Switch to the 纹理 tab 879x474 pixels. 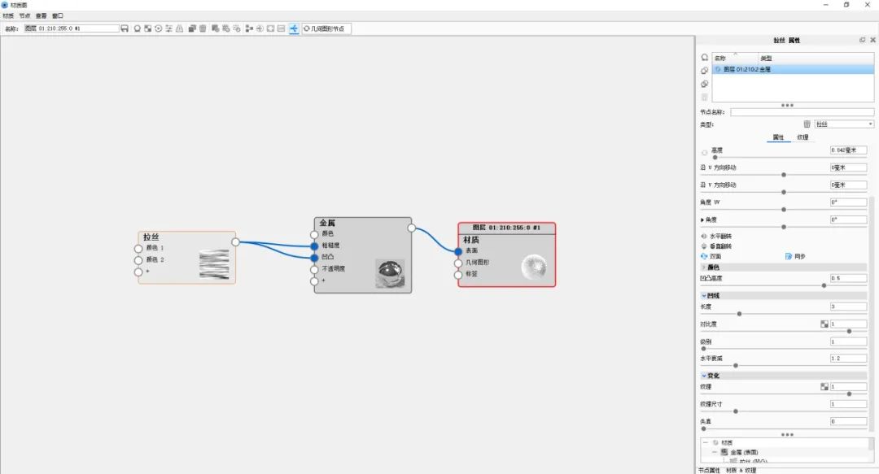pyautogui.click(x=802, y=137)
